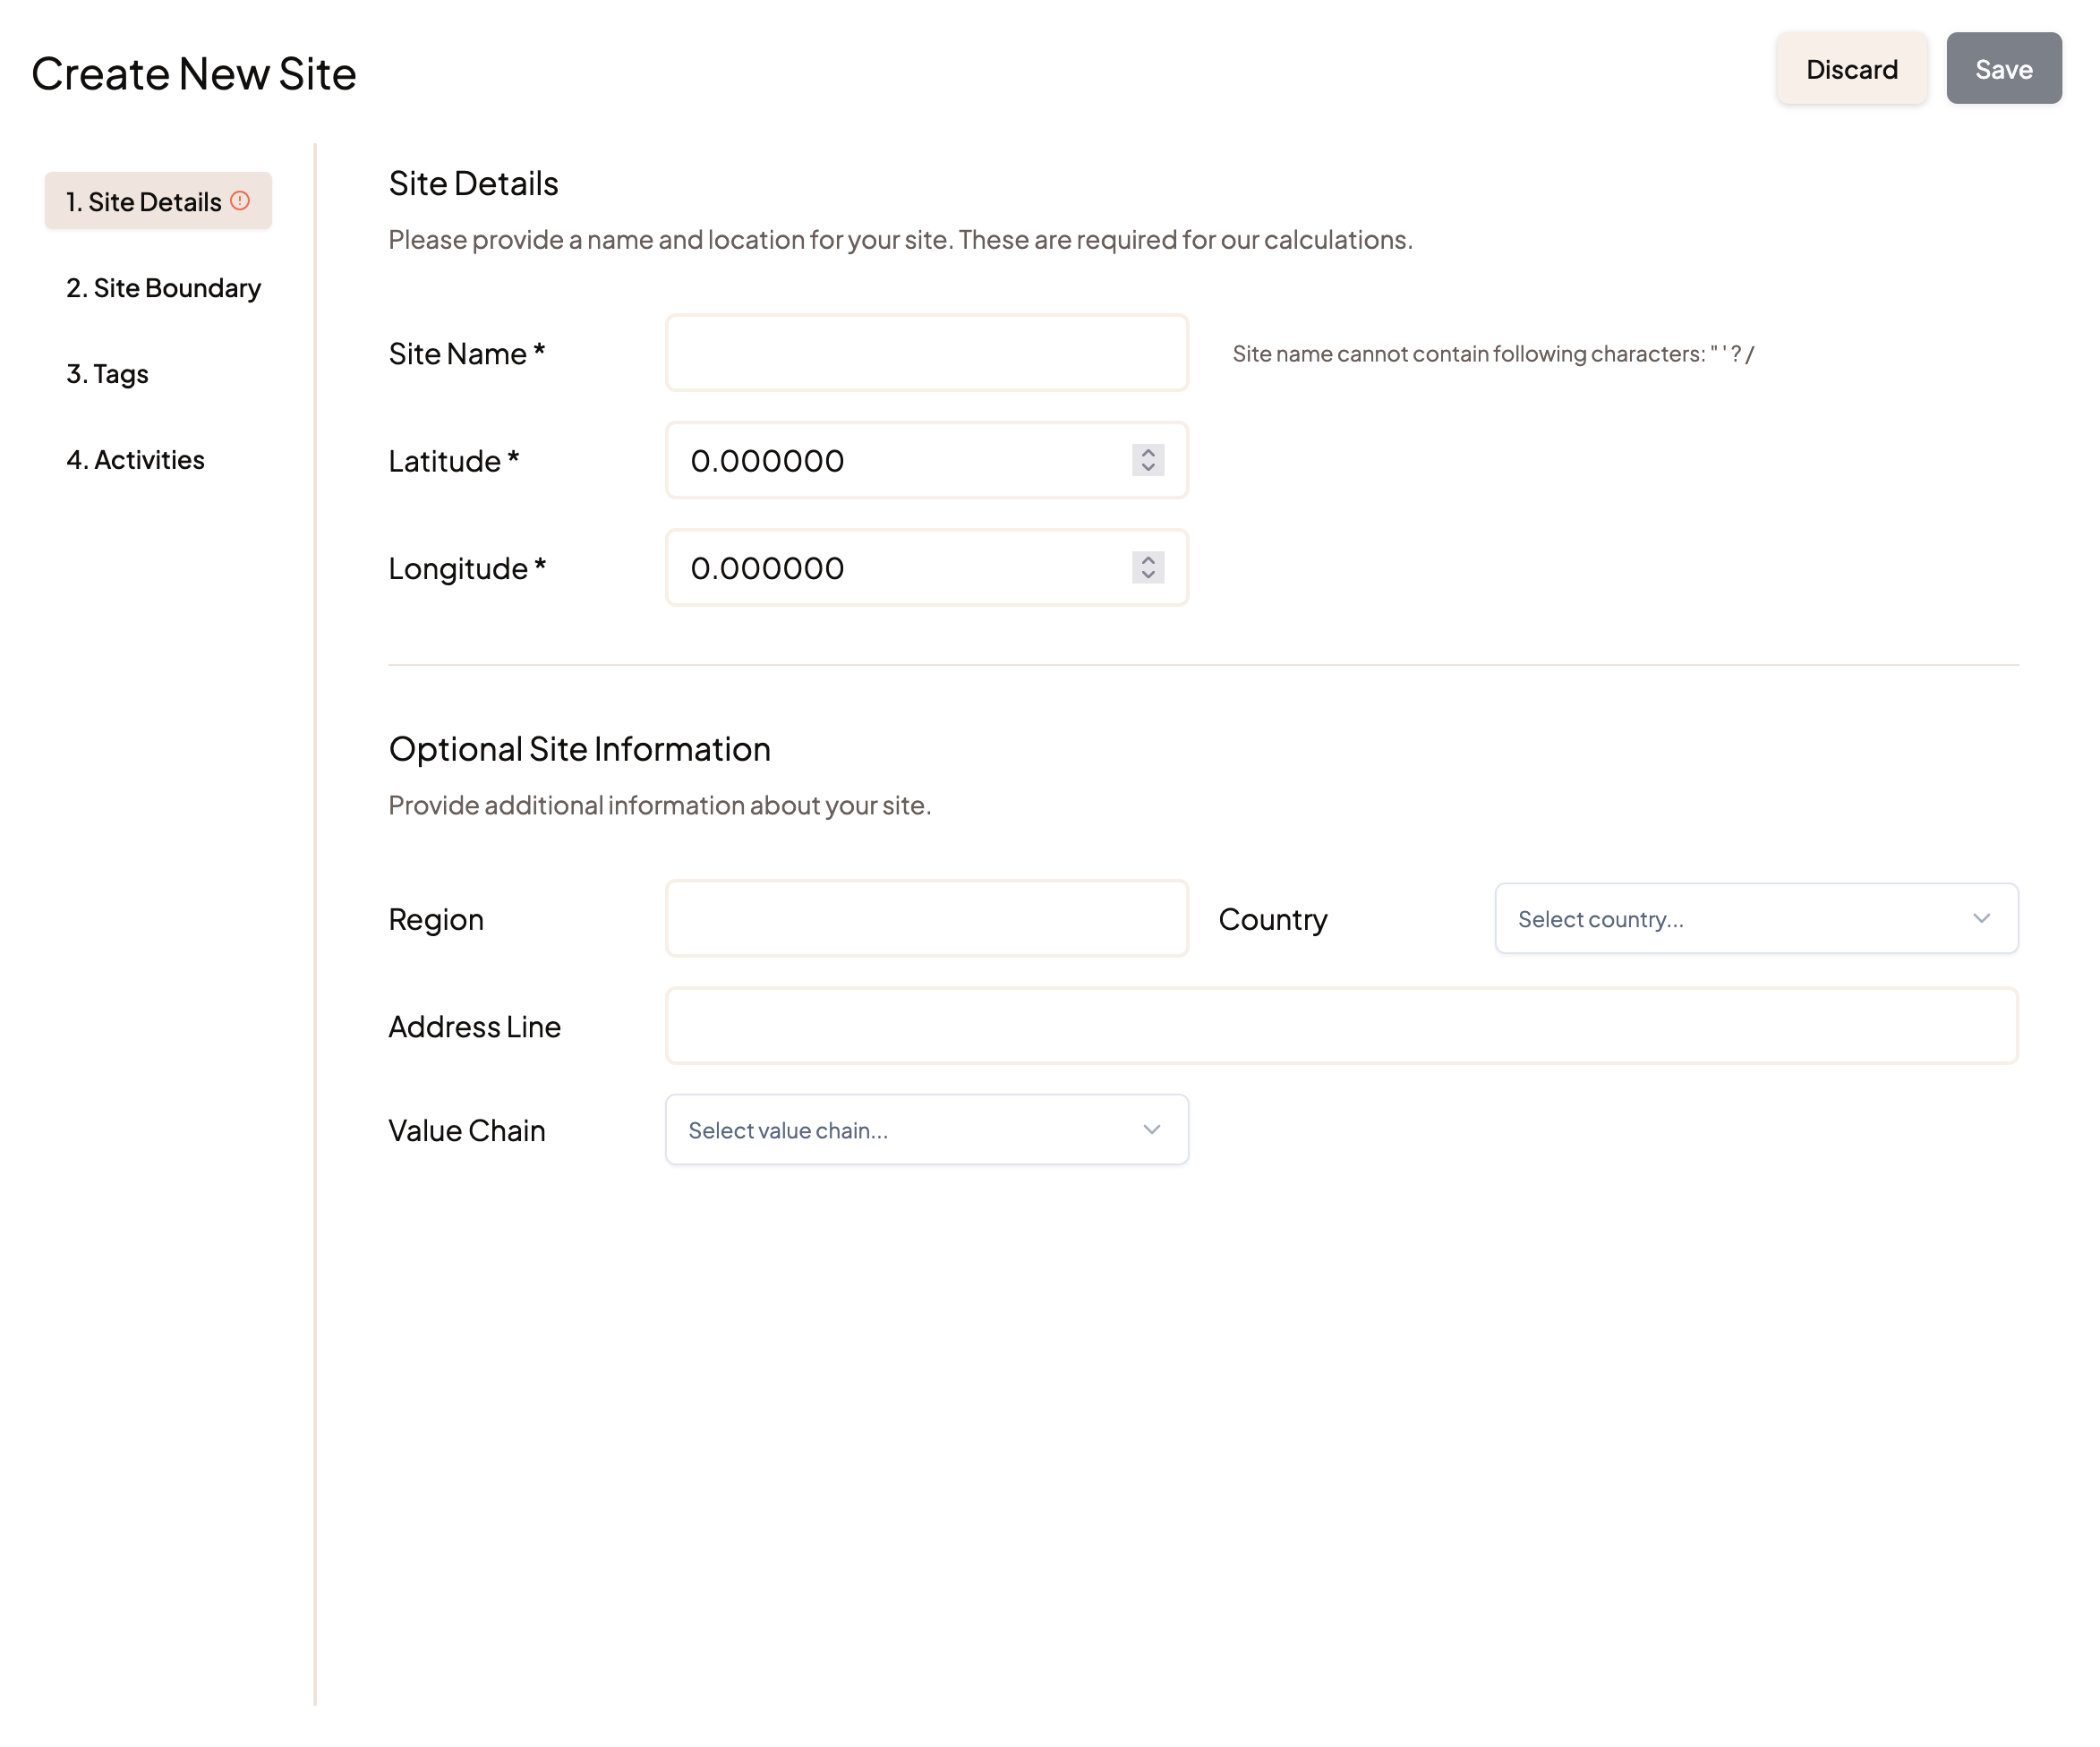Increase Longitude using the up stepper arrow
The image size is (2100, 1747).
pyautogui.click(x=1148, y=559)
